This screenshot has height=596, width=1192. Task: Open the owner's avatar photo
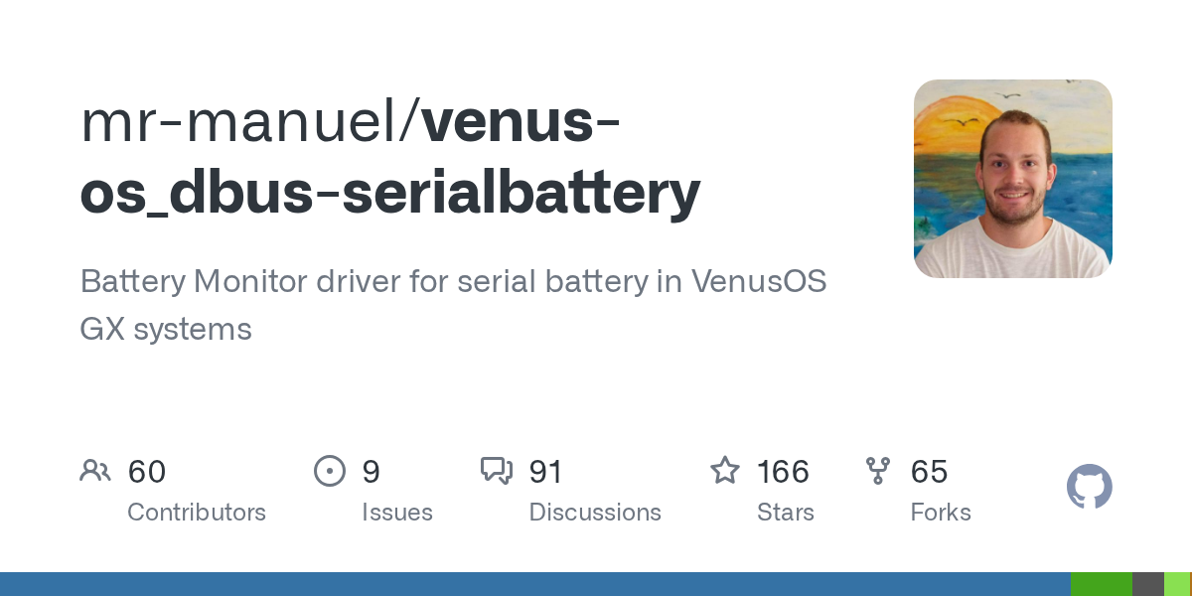(x=1012, y=179)
